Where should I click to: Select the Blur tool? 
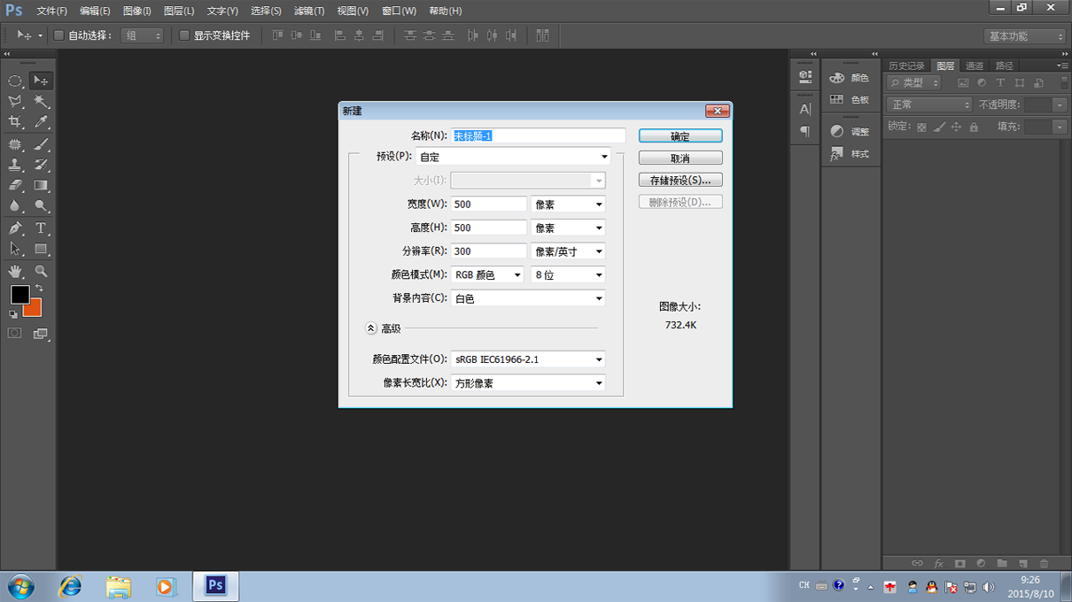(x=15, y=206)
